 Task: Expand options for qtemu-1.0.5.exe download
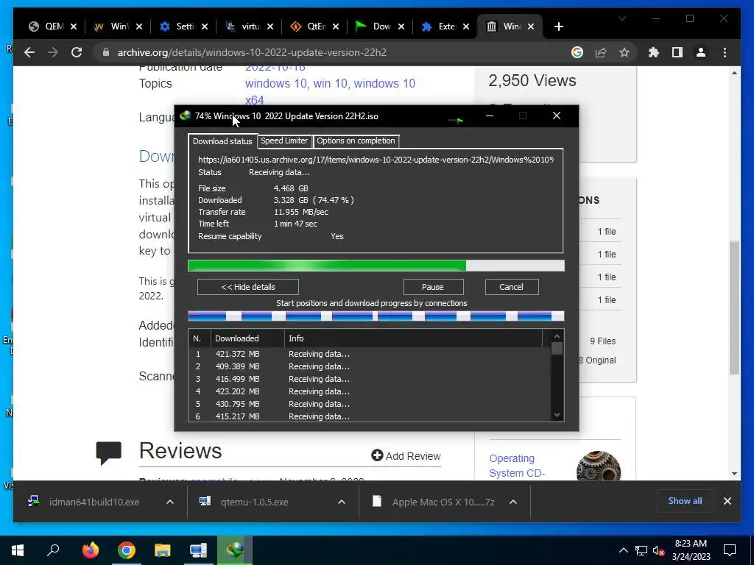pos(342,502)
